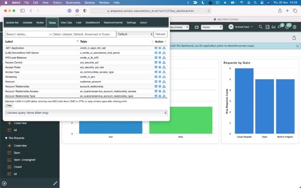The height and width of the screenshot is (188, 301).
Task: Click the Closed Skipped bar in chart
Action: (x=244, y=101)
